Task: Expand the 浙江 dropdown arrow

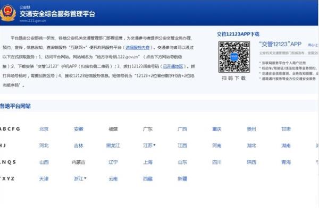Action: click(x=85, y=178)
